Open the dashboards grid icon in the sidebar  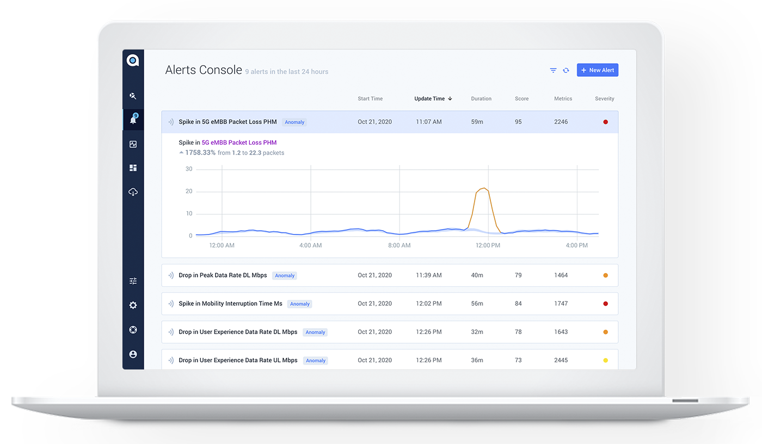pos(133,168)
